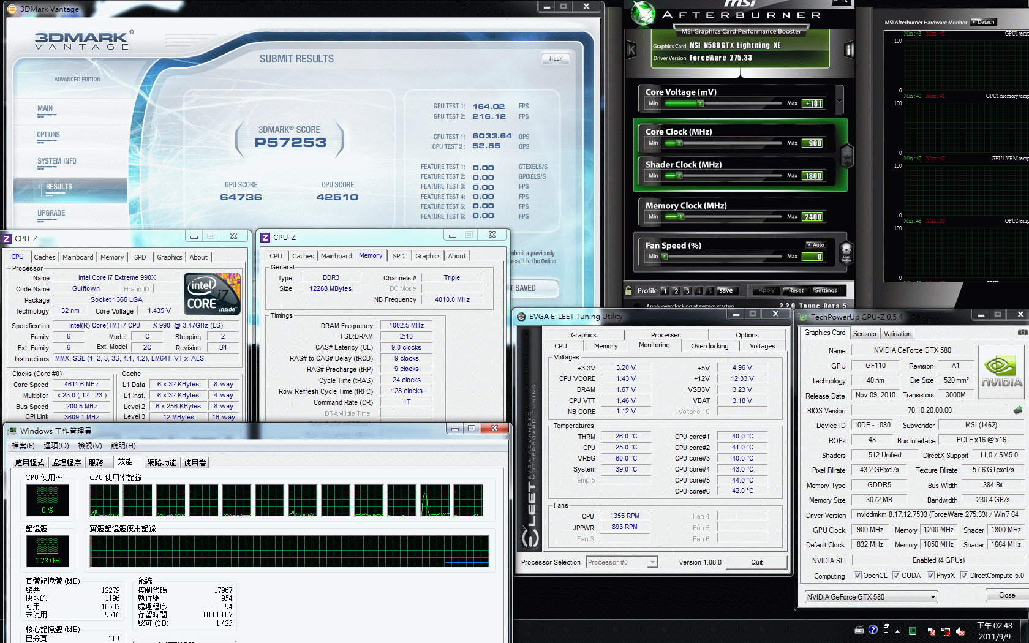Toggle the OpenCL checkbox in GPU-Z
Screen dimensions: 1029x643
(x=858, y=576)
